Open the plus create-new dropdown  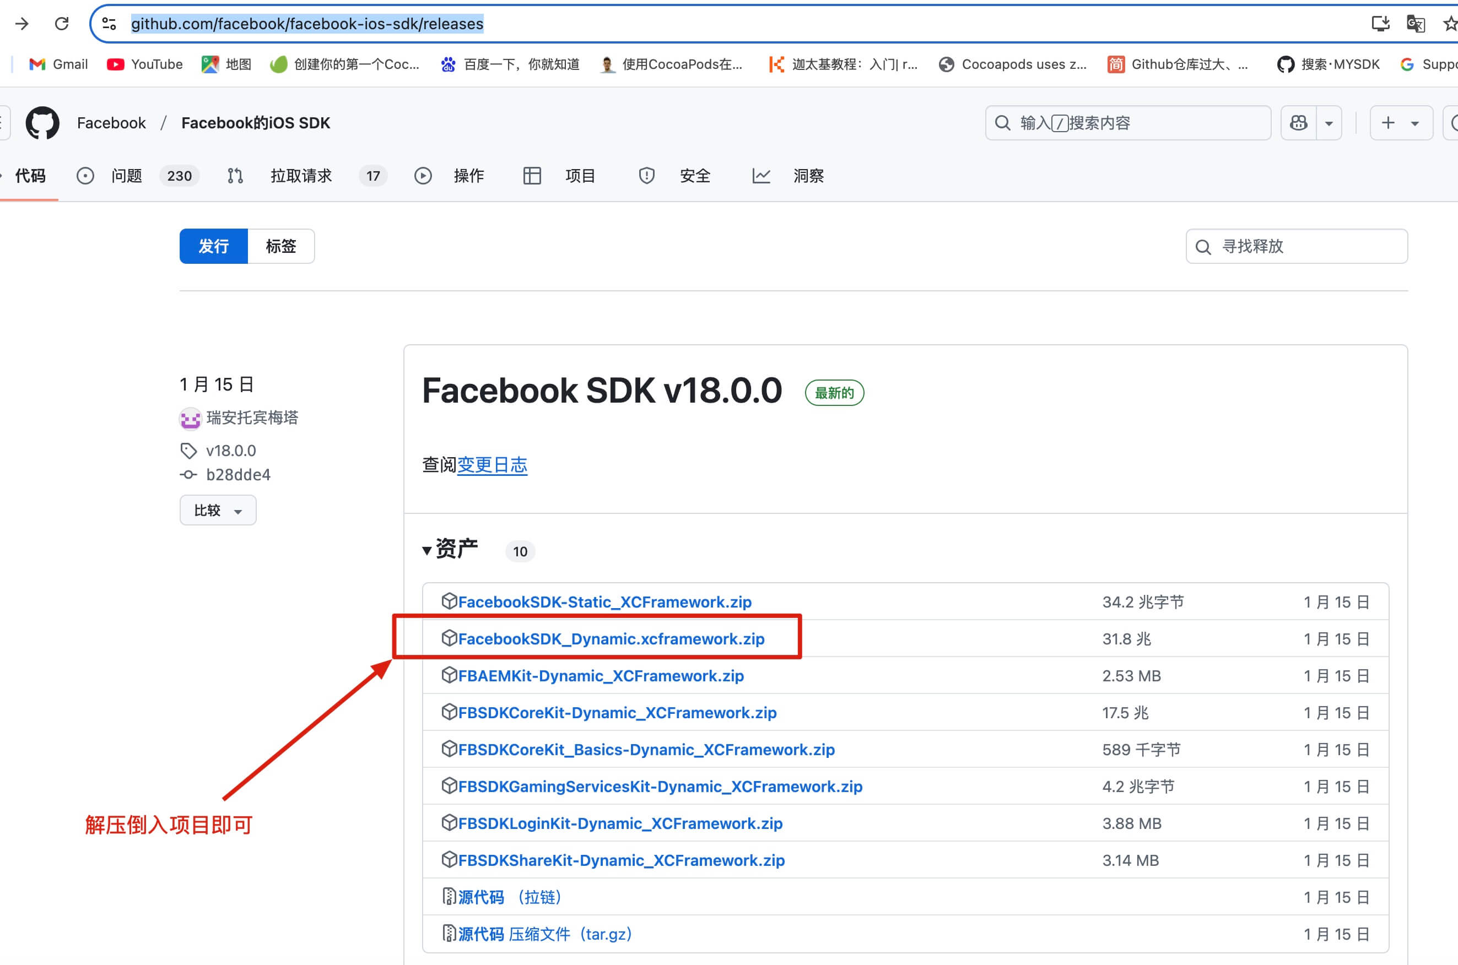tap(1401, 123)
